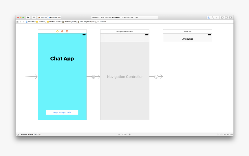
Task: Show the Standard editor
Action: tap(209, 17)
